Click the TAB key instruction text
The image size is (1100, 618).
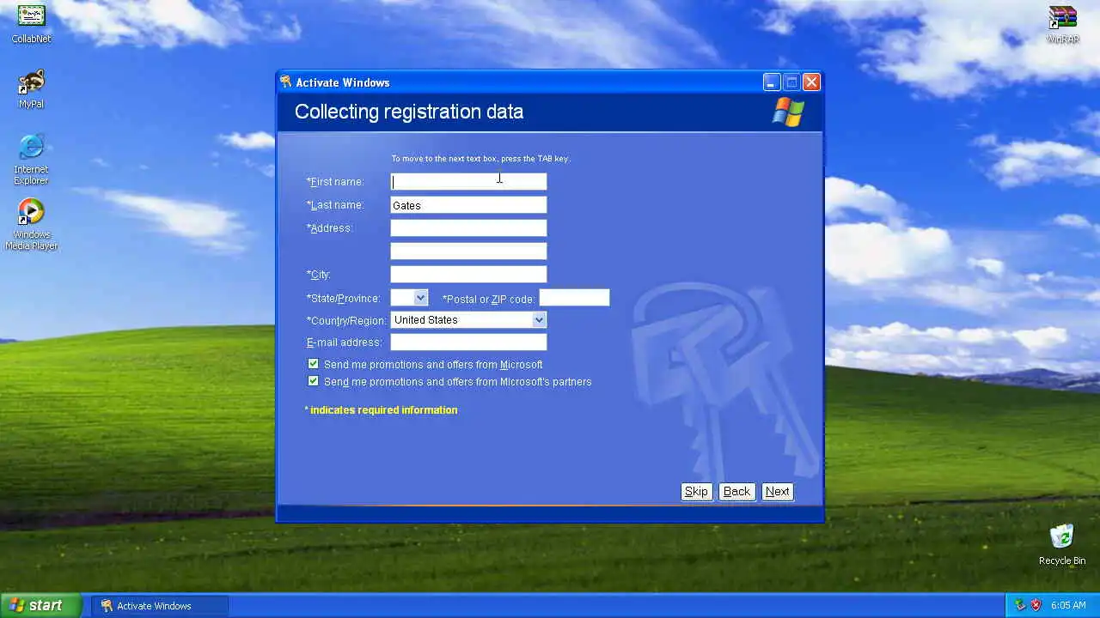480,159
